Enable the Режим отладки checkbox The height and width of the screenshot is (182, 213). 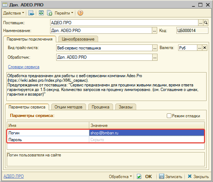click(169, 116)
